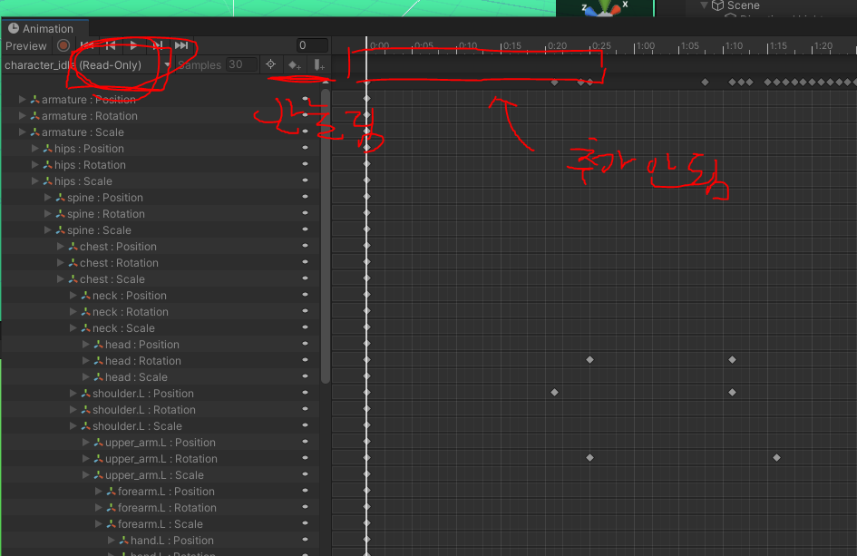Select the hips : Scale row
Image resolution: width=857 pixels, height=556 pixels.
pyautogui.click(x=161, y=181)
